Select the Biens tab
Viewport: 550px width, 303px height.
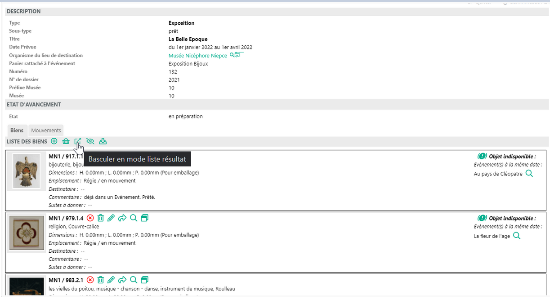[17, 130]
